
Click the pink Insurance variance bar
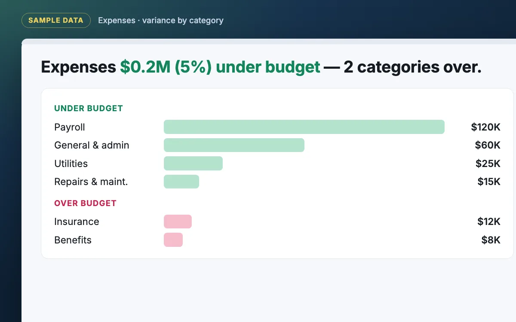[178, 222]
